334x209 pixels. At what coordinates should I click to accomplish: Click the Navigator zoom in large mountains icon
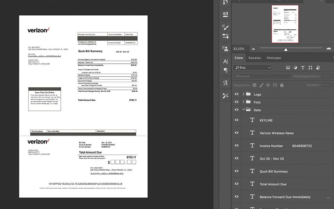(x=329, y=49)
